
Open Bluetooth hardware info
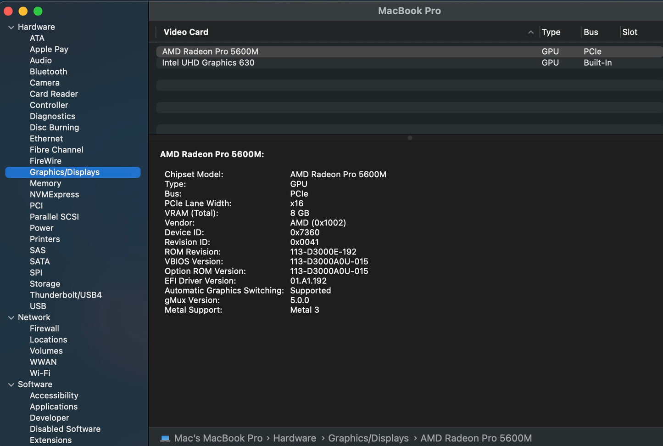point(48,72)
